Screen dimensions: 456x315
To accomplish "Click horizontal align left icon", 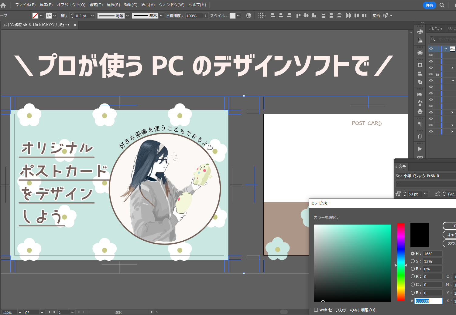I will click(273, 15).
